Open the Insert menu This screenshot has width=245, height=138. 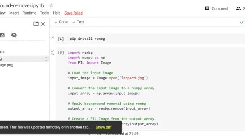coord(14,13)
